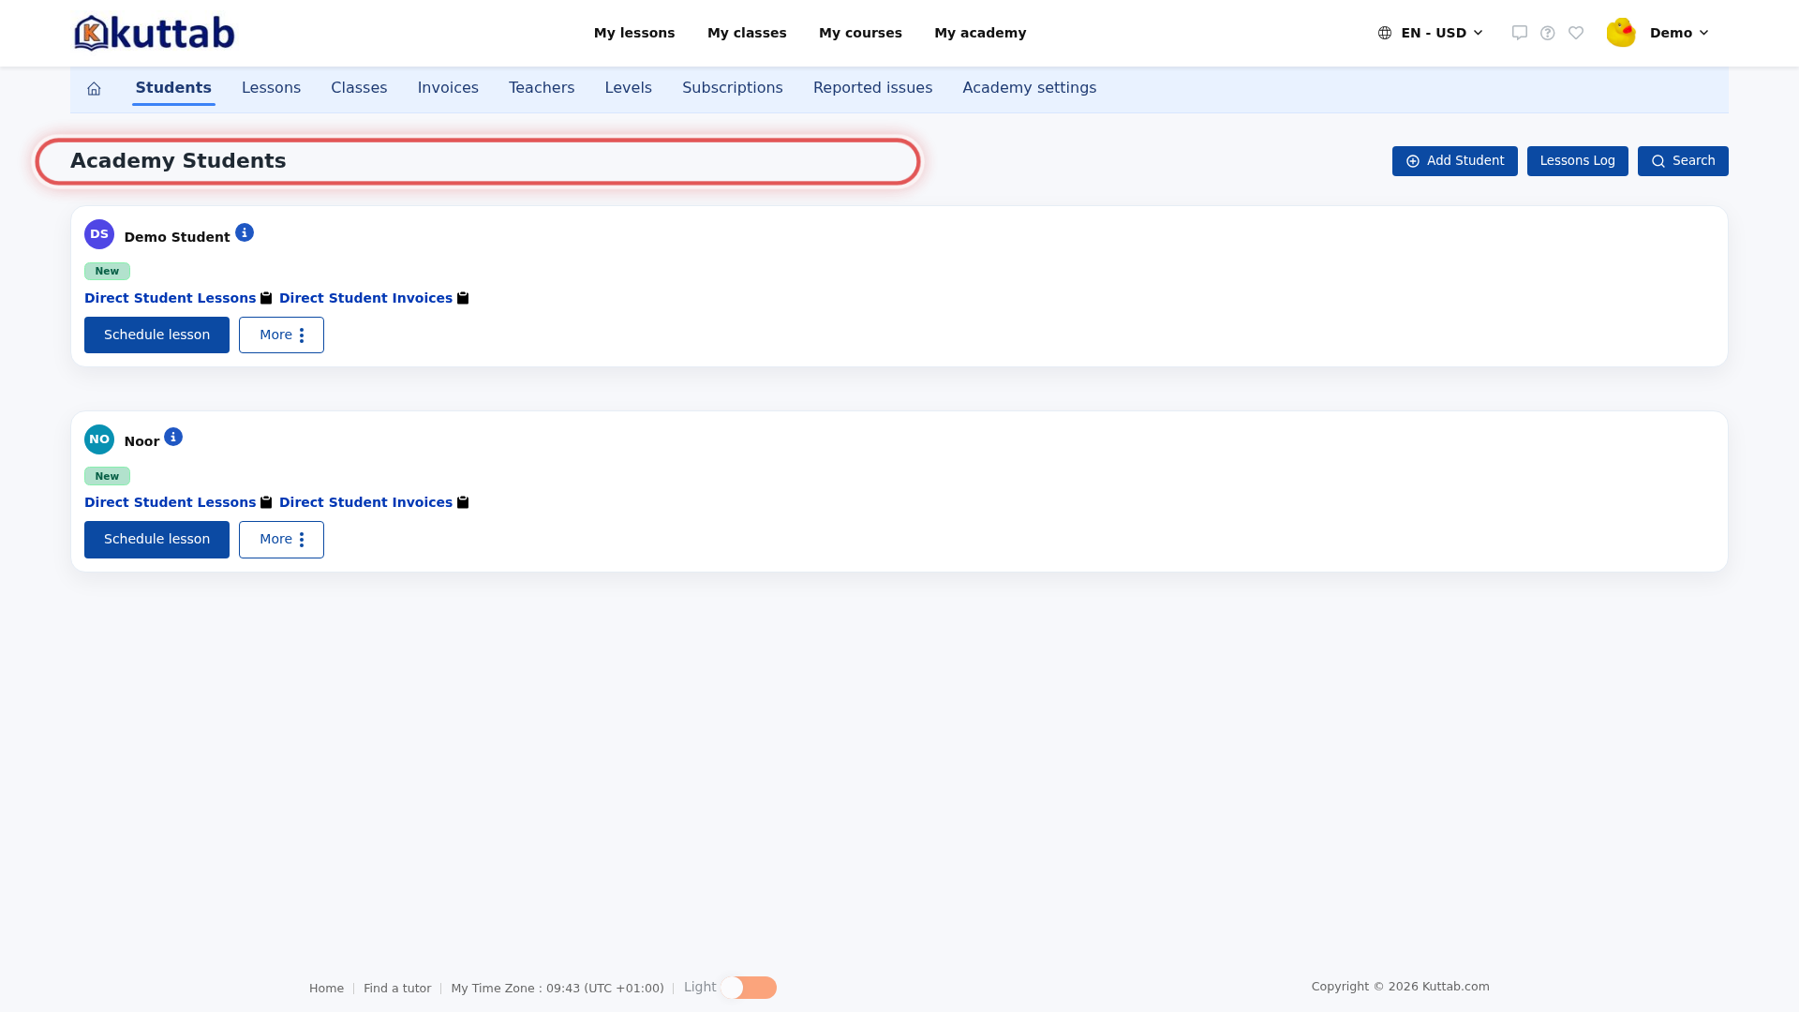Click clipboard icon after Demo Student Invoices

click(x=463, y=298)
